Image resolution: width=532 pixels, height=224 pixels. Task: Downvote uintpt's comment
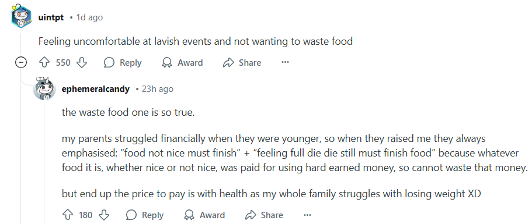(x=82, y=62)
